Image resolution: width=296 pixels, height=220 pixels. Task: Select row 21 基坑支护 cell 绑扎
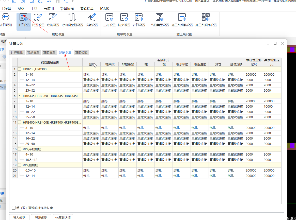(x=236, y=176)
